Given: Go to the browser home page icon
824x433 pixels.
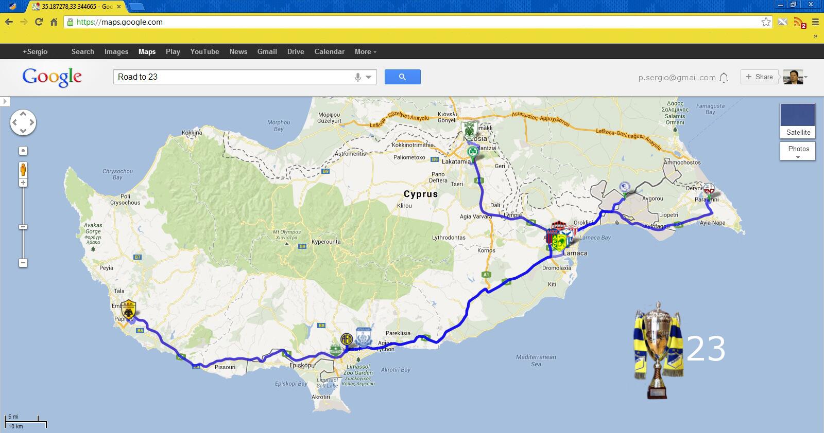Looking at the screenshot, I should [54, 22].
